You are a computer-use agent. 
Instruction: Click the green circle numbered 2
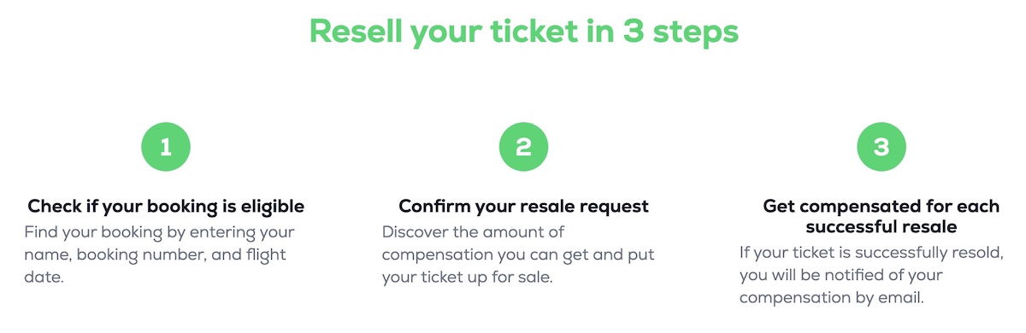[x=524, y=147]
